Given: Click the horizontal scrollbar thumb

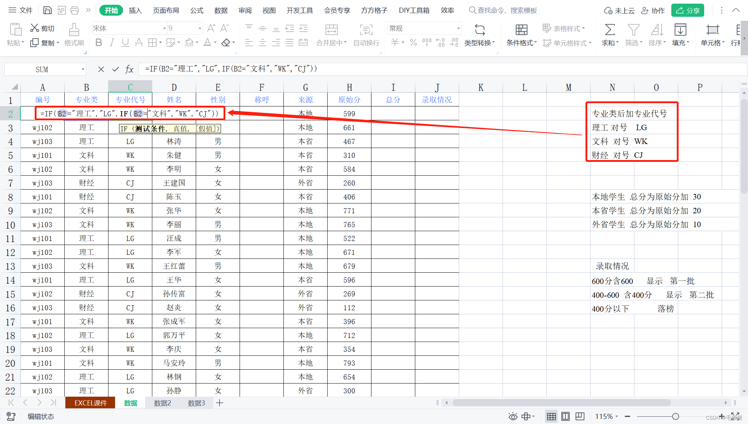Looking at the screenshot, I should click(x=562, y=402).
